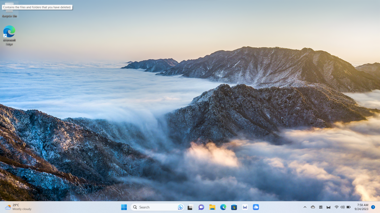This screenshot has height=213, width=380.
Task: Click the OneDrive cloud tray icon
Action: coord(313,207)
